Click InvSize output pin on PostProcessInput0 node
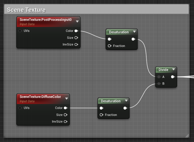Image resolution: width=194 pixels, height=142 pixels. [x=76, y=45]
